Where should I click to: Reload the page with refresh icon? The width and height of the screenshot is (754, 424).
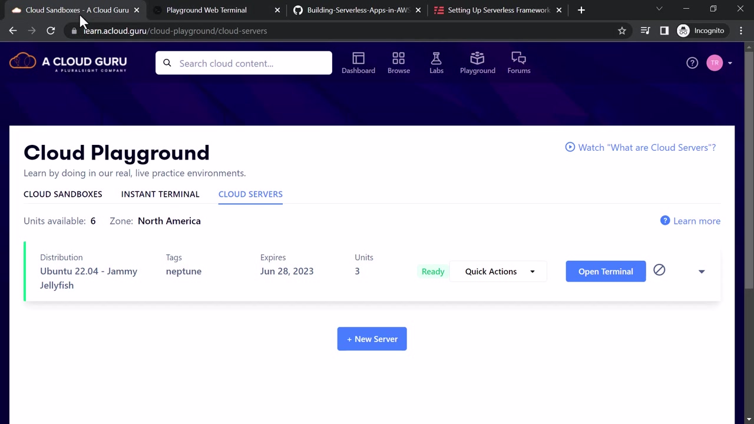pos(51,31)
